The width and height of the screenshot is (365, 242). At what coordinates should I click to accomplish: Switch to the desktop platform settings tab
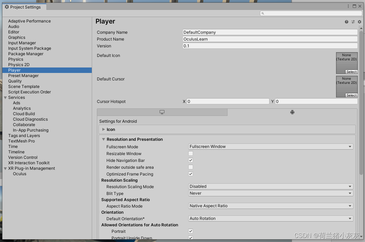[x=162, y=112]
